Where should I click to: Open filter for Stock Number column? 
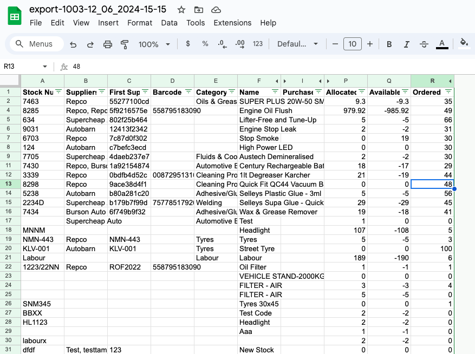tap(59, 91)
